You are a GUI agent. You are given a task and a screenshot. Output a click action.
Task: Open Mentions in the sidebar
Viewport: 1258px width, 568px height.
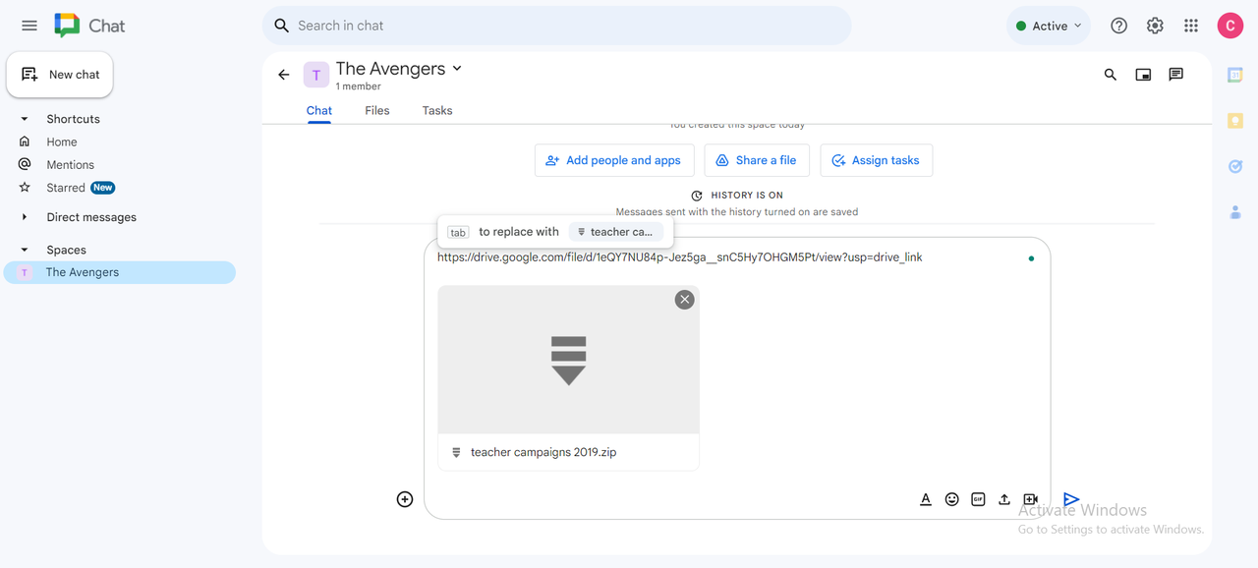click(70, 165)
